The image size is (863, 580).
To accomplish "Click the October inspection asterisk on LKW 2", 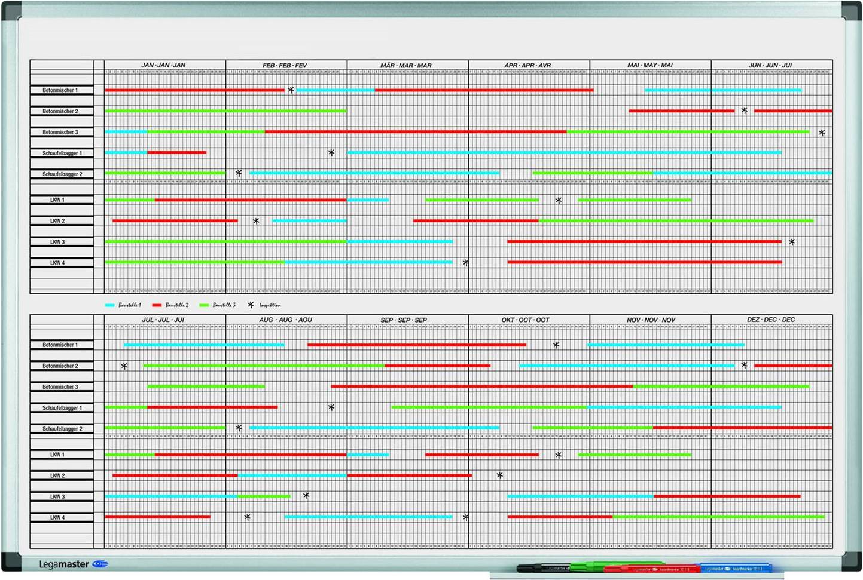I will coord(499,475).
